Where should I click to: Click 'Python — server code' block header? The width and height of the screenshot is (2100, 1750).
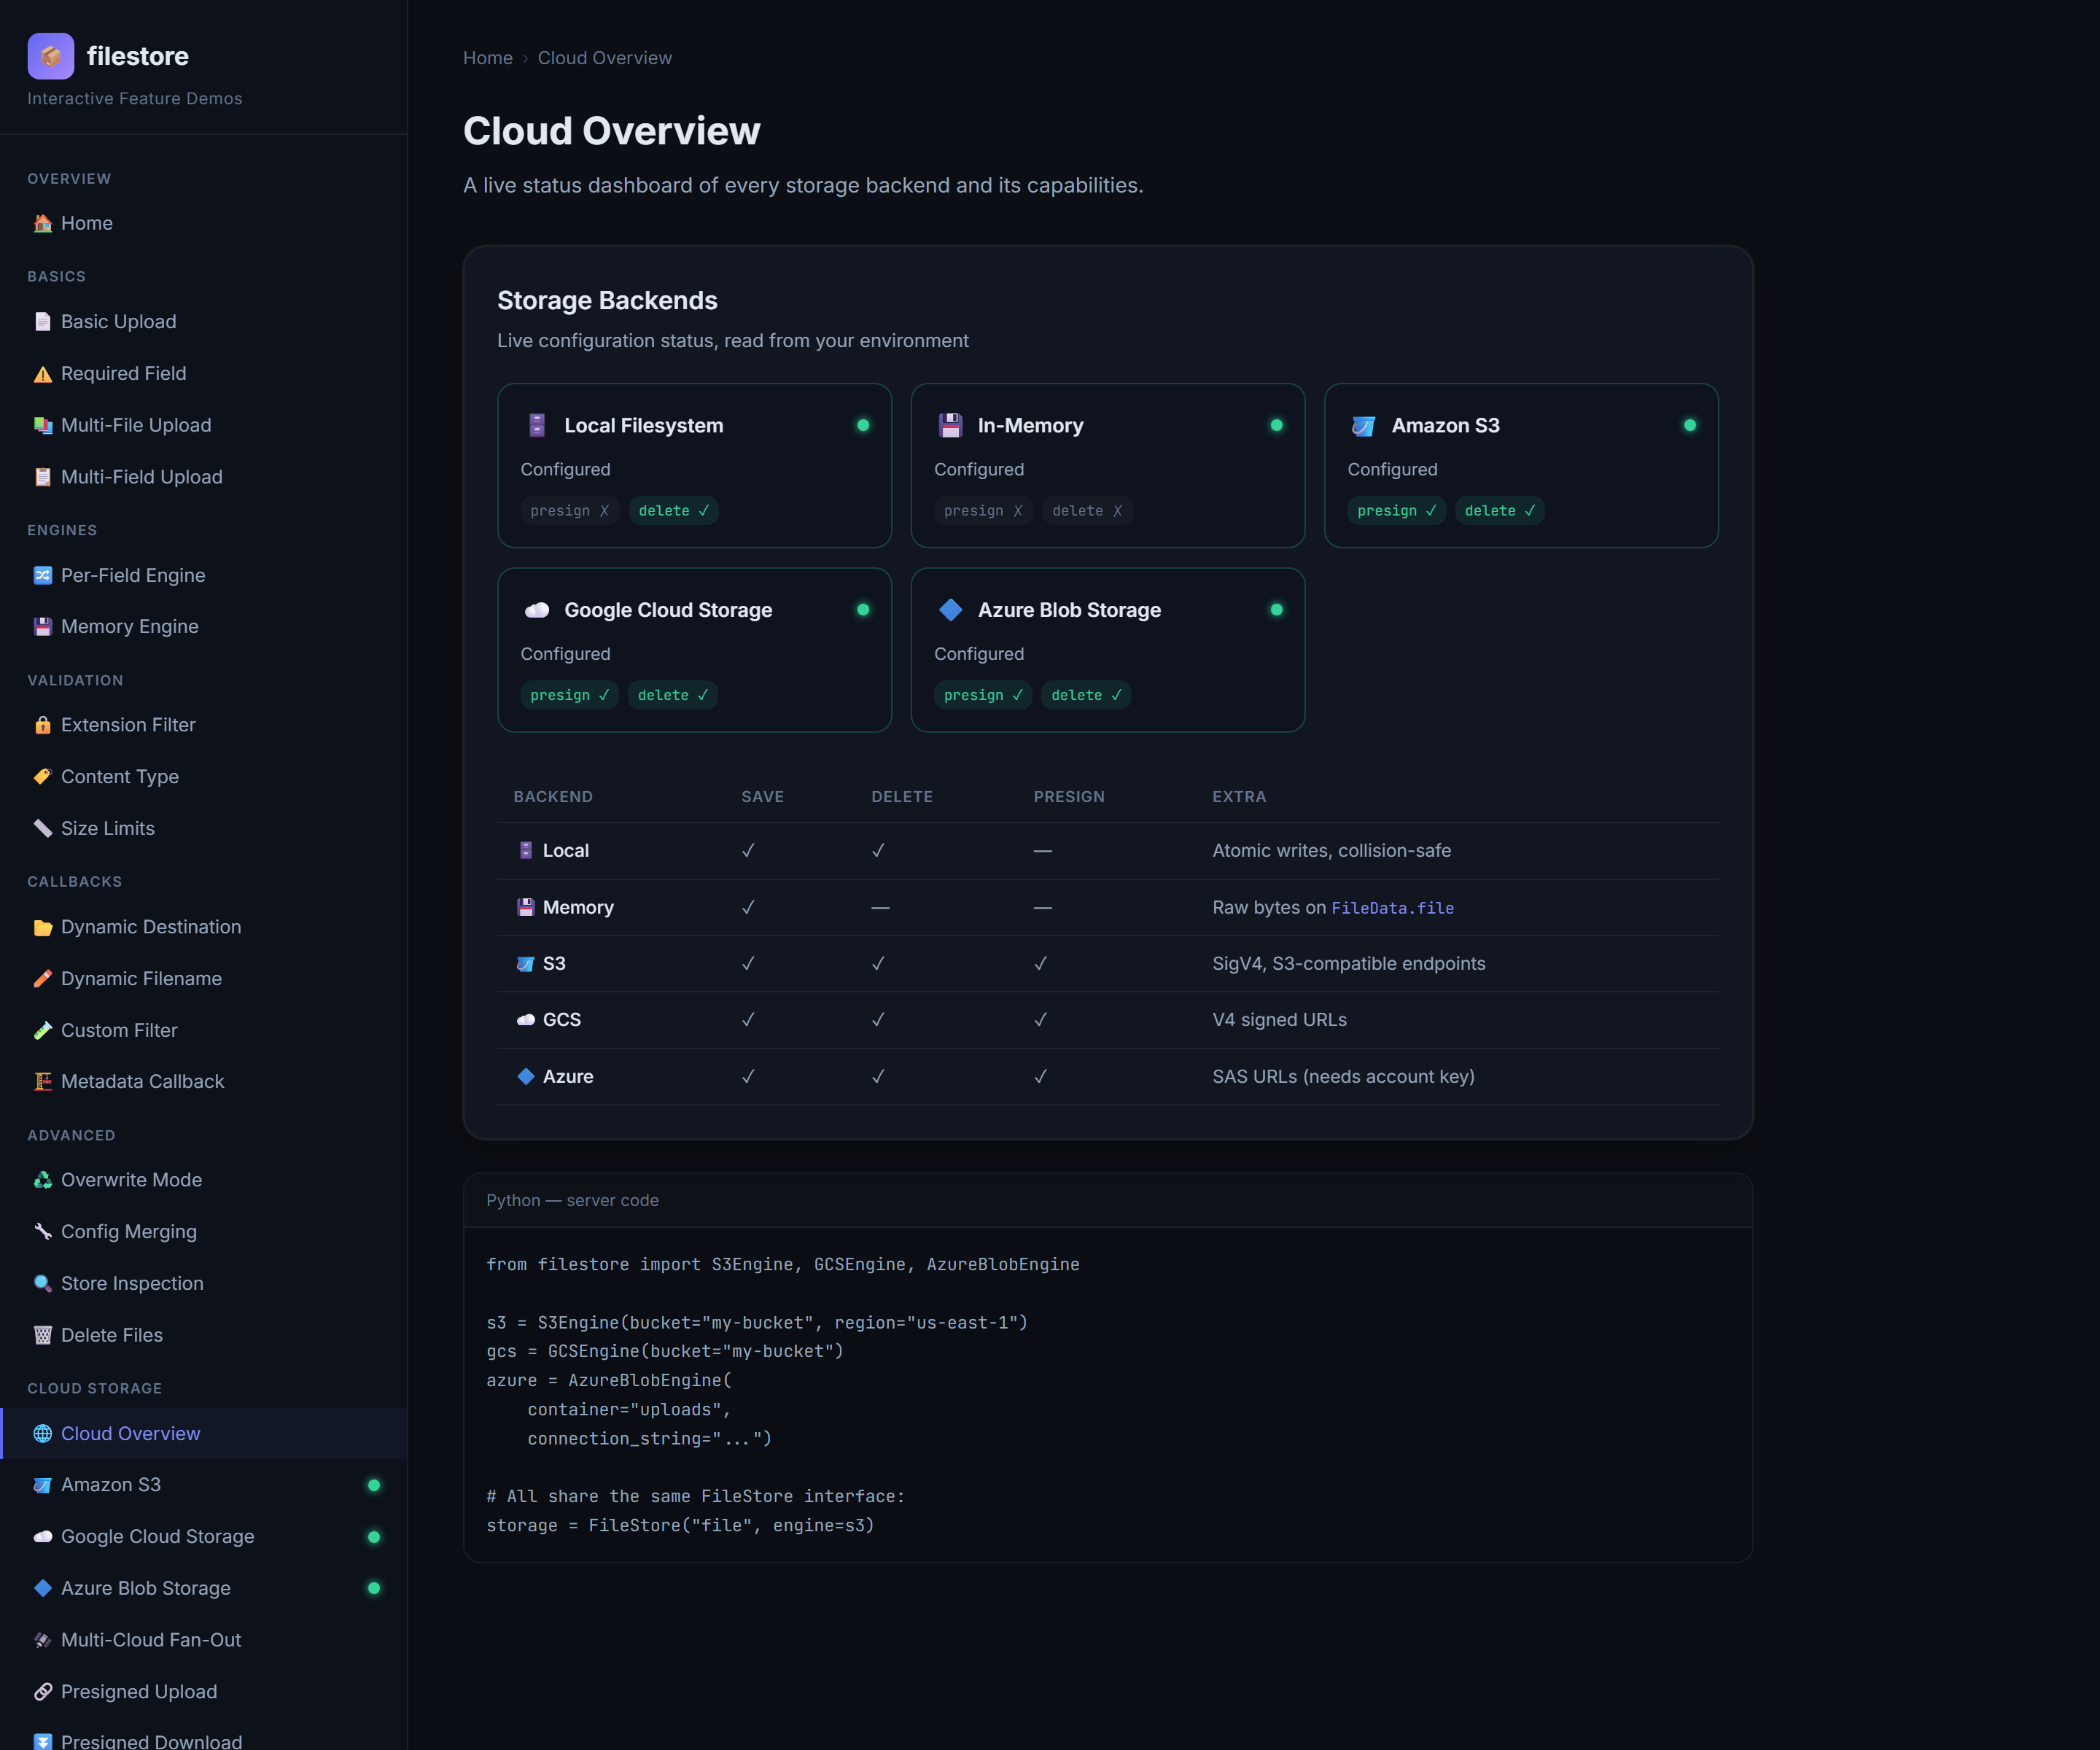pyautogui.click(x=1108, y=1200)
